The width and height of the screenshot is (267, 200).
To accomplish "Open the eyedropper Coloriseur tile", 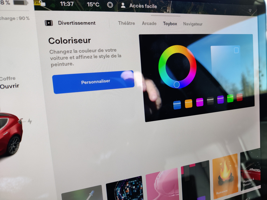I will point(82,193).
